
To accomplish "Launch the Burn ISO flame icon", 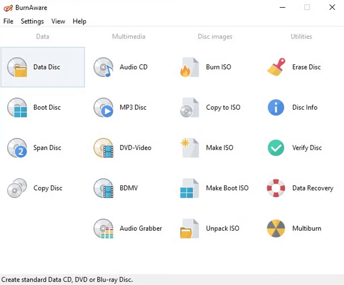I will 189,67.
